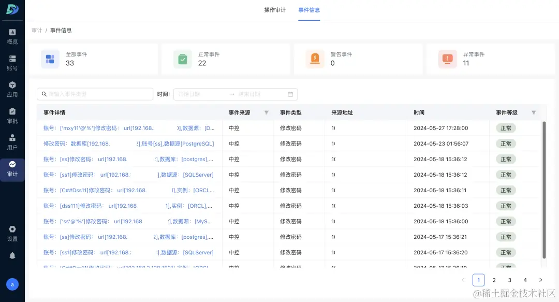
Task: Click 中控 in the 2024-05-18 15:36:03 row
Action: coord(234,206)
